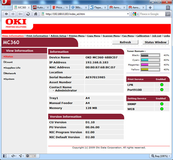Expand the Network tree item

coord(4,73)
